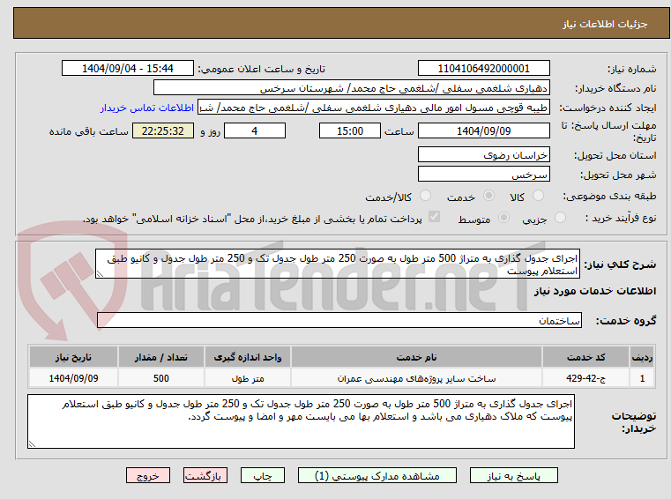Click the resize grip of شرح کلی نیاز box
671x499 pixels.
100,274
